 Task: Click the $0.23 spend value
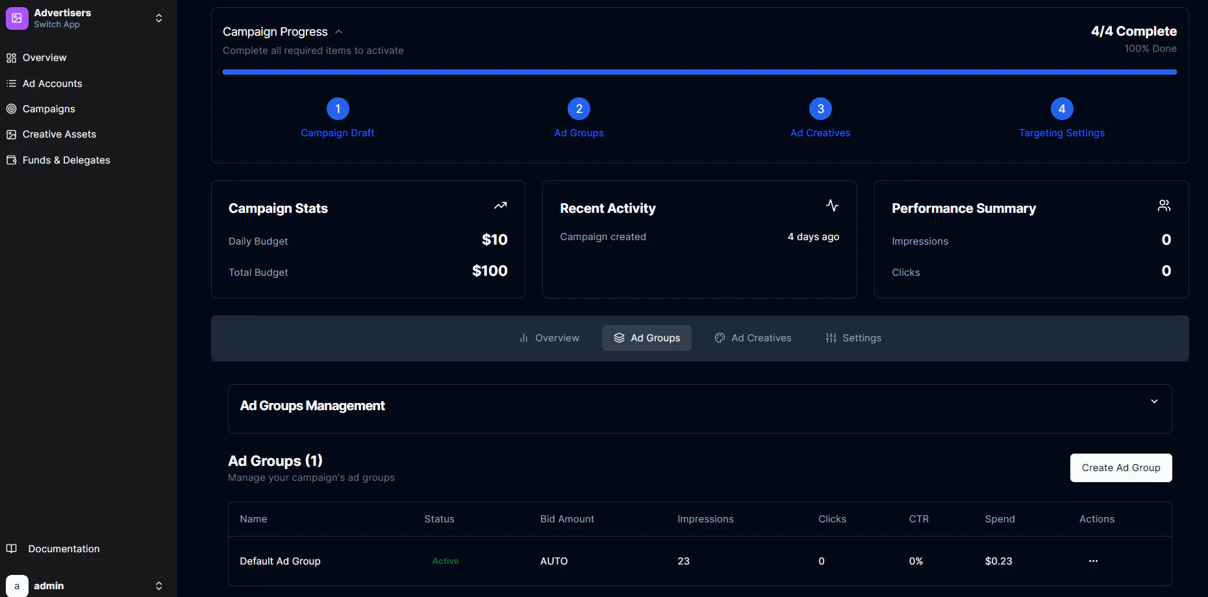tap(999, 561)
